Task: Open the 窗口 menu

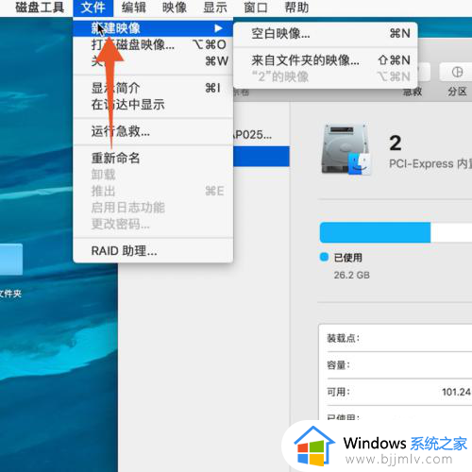Action: pyautogui.click(x=256, y=8)
